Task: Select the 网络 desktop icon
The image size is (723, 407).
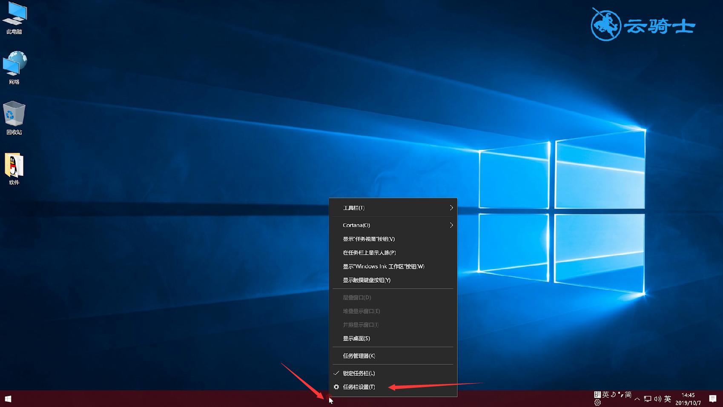Action: [x=14, y=67]
